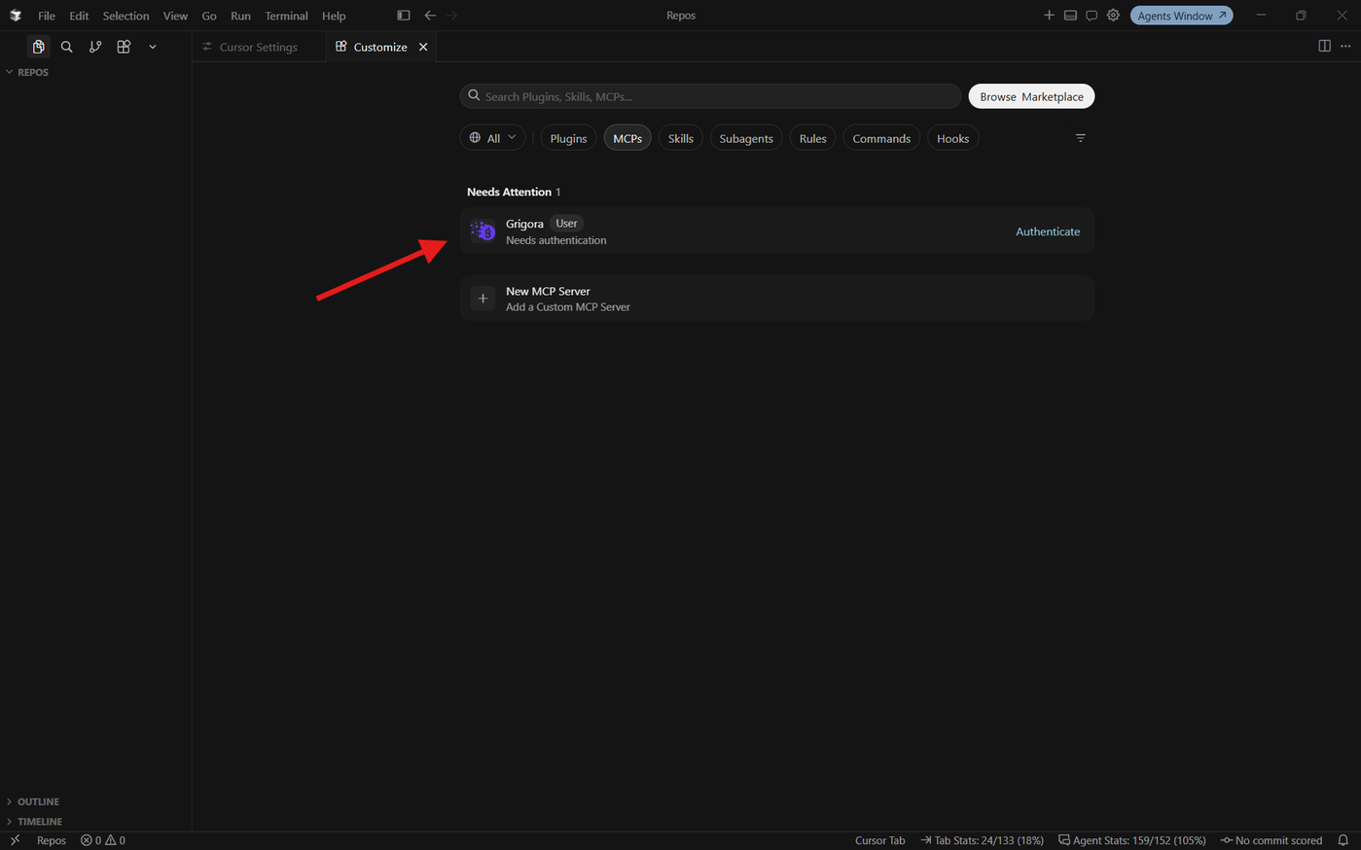1361x850 pixels.
Task: Click the notifications bell in status bar
Action: [1343, 840]
